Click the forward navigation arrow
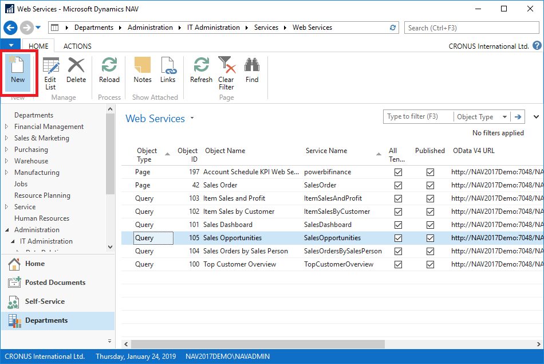The height and width of the screenshot is (364, 544). click(26, 28)
